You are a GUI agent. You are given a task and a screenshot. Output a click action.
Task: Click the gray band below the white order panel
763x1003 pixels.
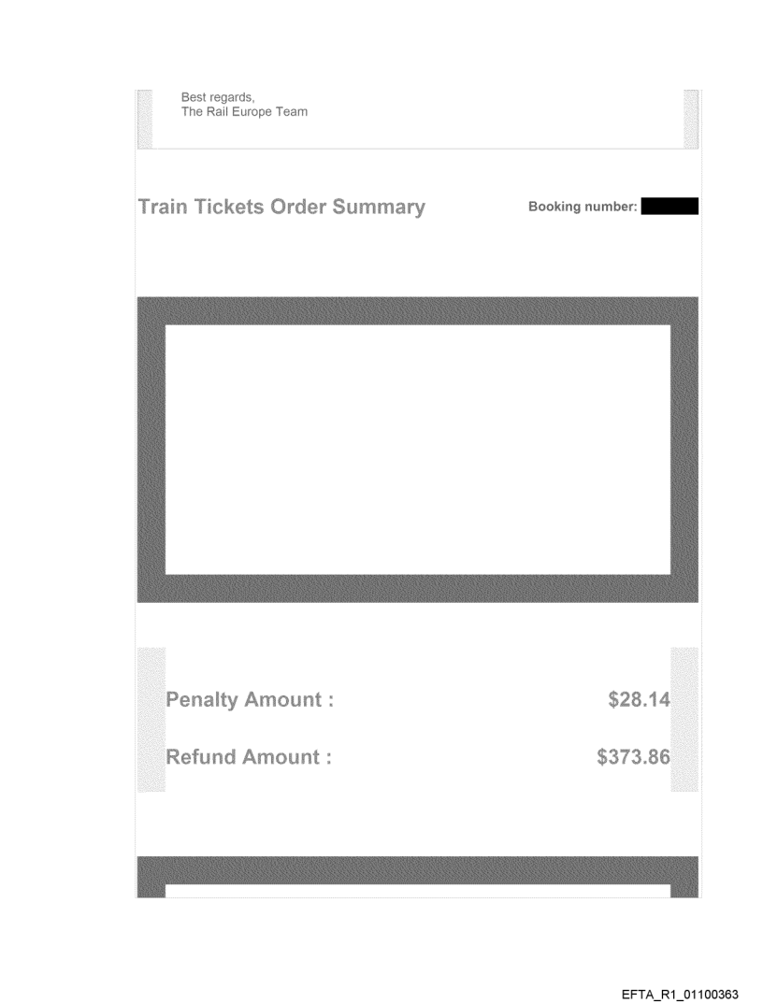click(x=417, y=588)
